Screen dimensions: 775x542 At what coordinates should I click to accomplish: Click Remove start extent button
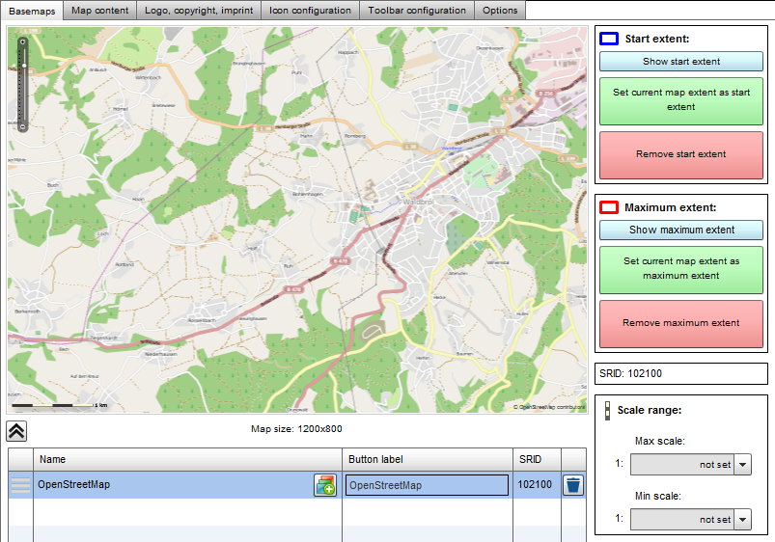681,154
